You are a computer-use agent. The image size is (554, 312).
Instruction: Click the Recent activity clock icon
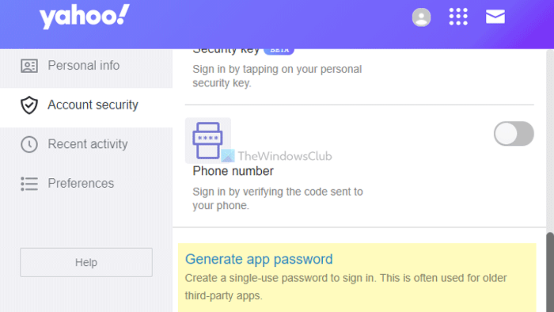(29, 145)
